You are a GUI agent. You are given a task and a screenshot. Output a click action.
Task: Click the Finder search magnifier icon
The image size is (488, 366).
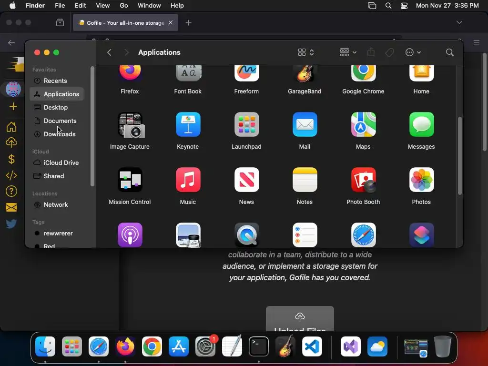click(449, 52)
